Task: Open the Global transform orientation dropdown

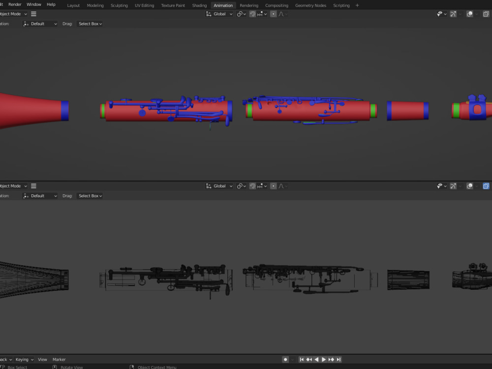Action: [219, 14]
